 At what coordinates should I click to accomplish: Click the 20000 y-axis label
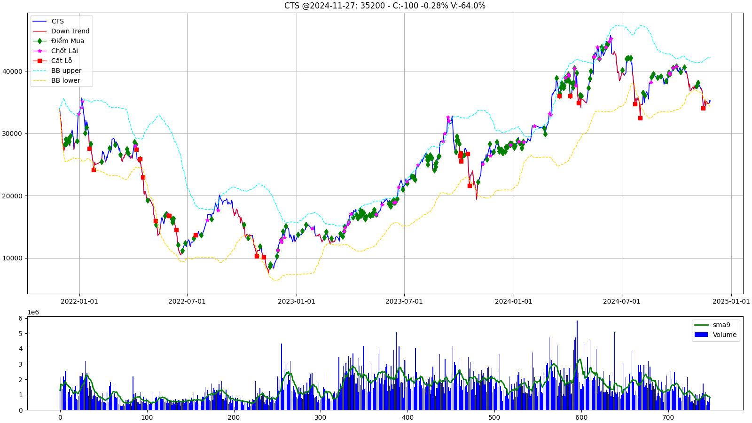[x=12, y=196]
